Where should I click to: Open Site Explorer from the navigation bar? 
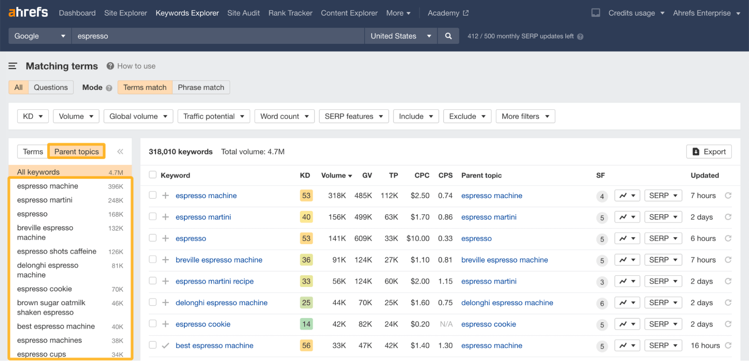126,13
